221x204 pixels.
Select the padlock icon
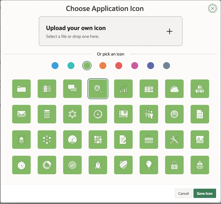click(174, 165)
